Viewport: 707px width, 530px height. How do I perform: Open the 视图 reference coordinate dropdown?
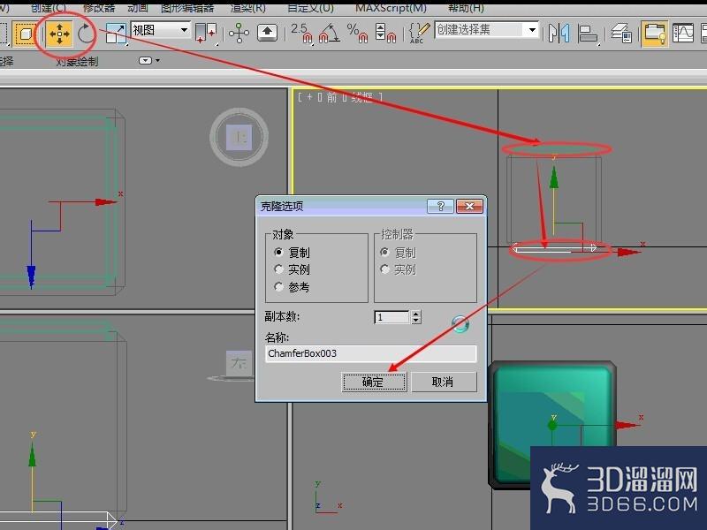pyautogui.click(x=160, y=30)
